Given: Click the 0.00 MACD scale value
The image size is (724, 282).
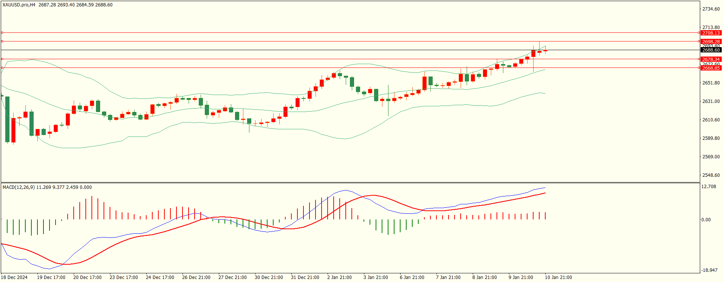Looking at the screenshot, I should 706,219.
